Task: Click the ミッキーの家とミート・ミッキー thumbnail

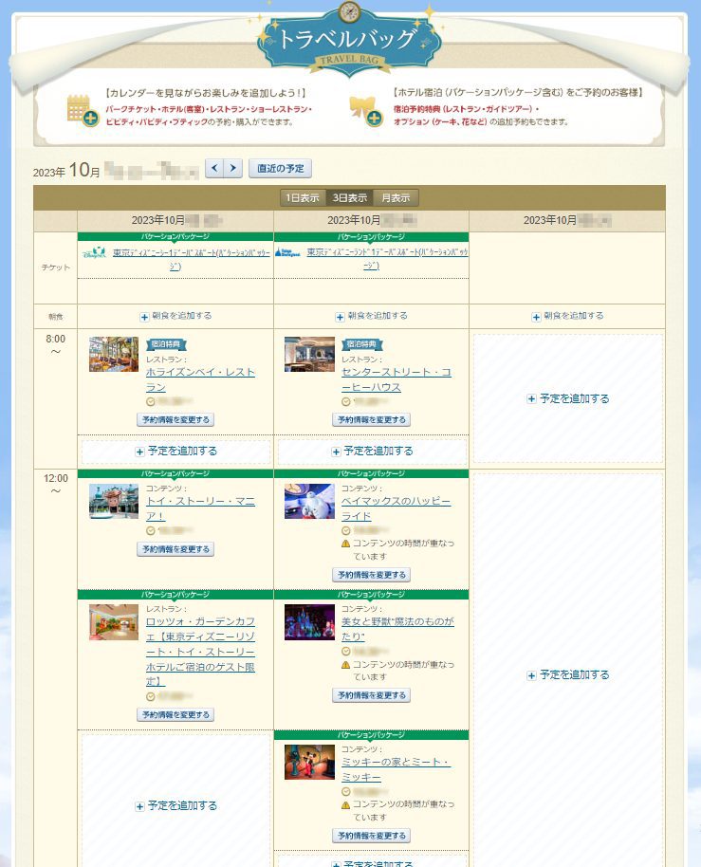Action: click(x=309, y=762)
